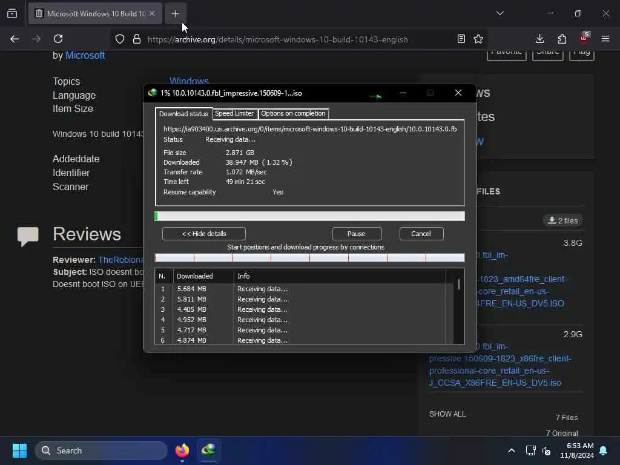Select connection row 3 with 4.405 MB

click(300, 309)
